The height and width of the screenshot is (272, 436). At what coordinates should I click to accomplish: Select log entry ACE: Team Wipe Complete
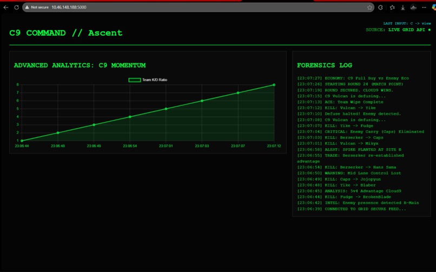click(340, 102)
